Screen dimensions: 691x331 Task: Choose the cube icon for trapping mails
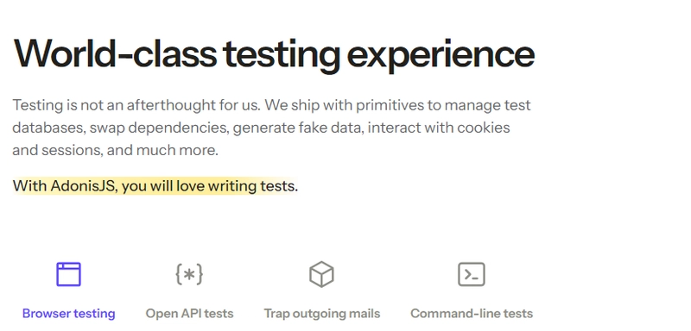[321, 274]
